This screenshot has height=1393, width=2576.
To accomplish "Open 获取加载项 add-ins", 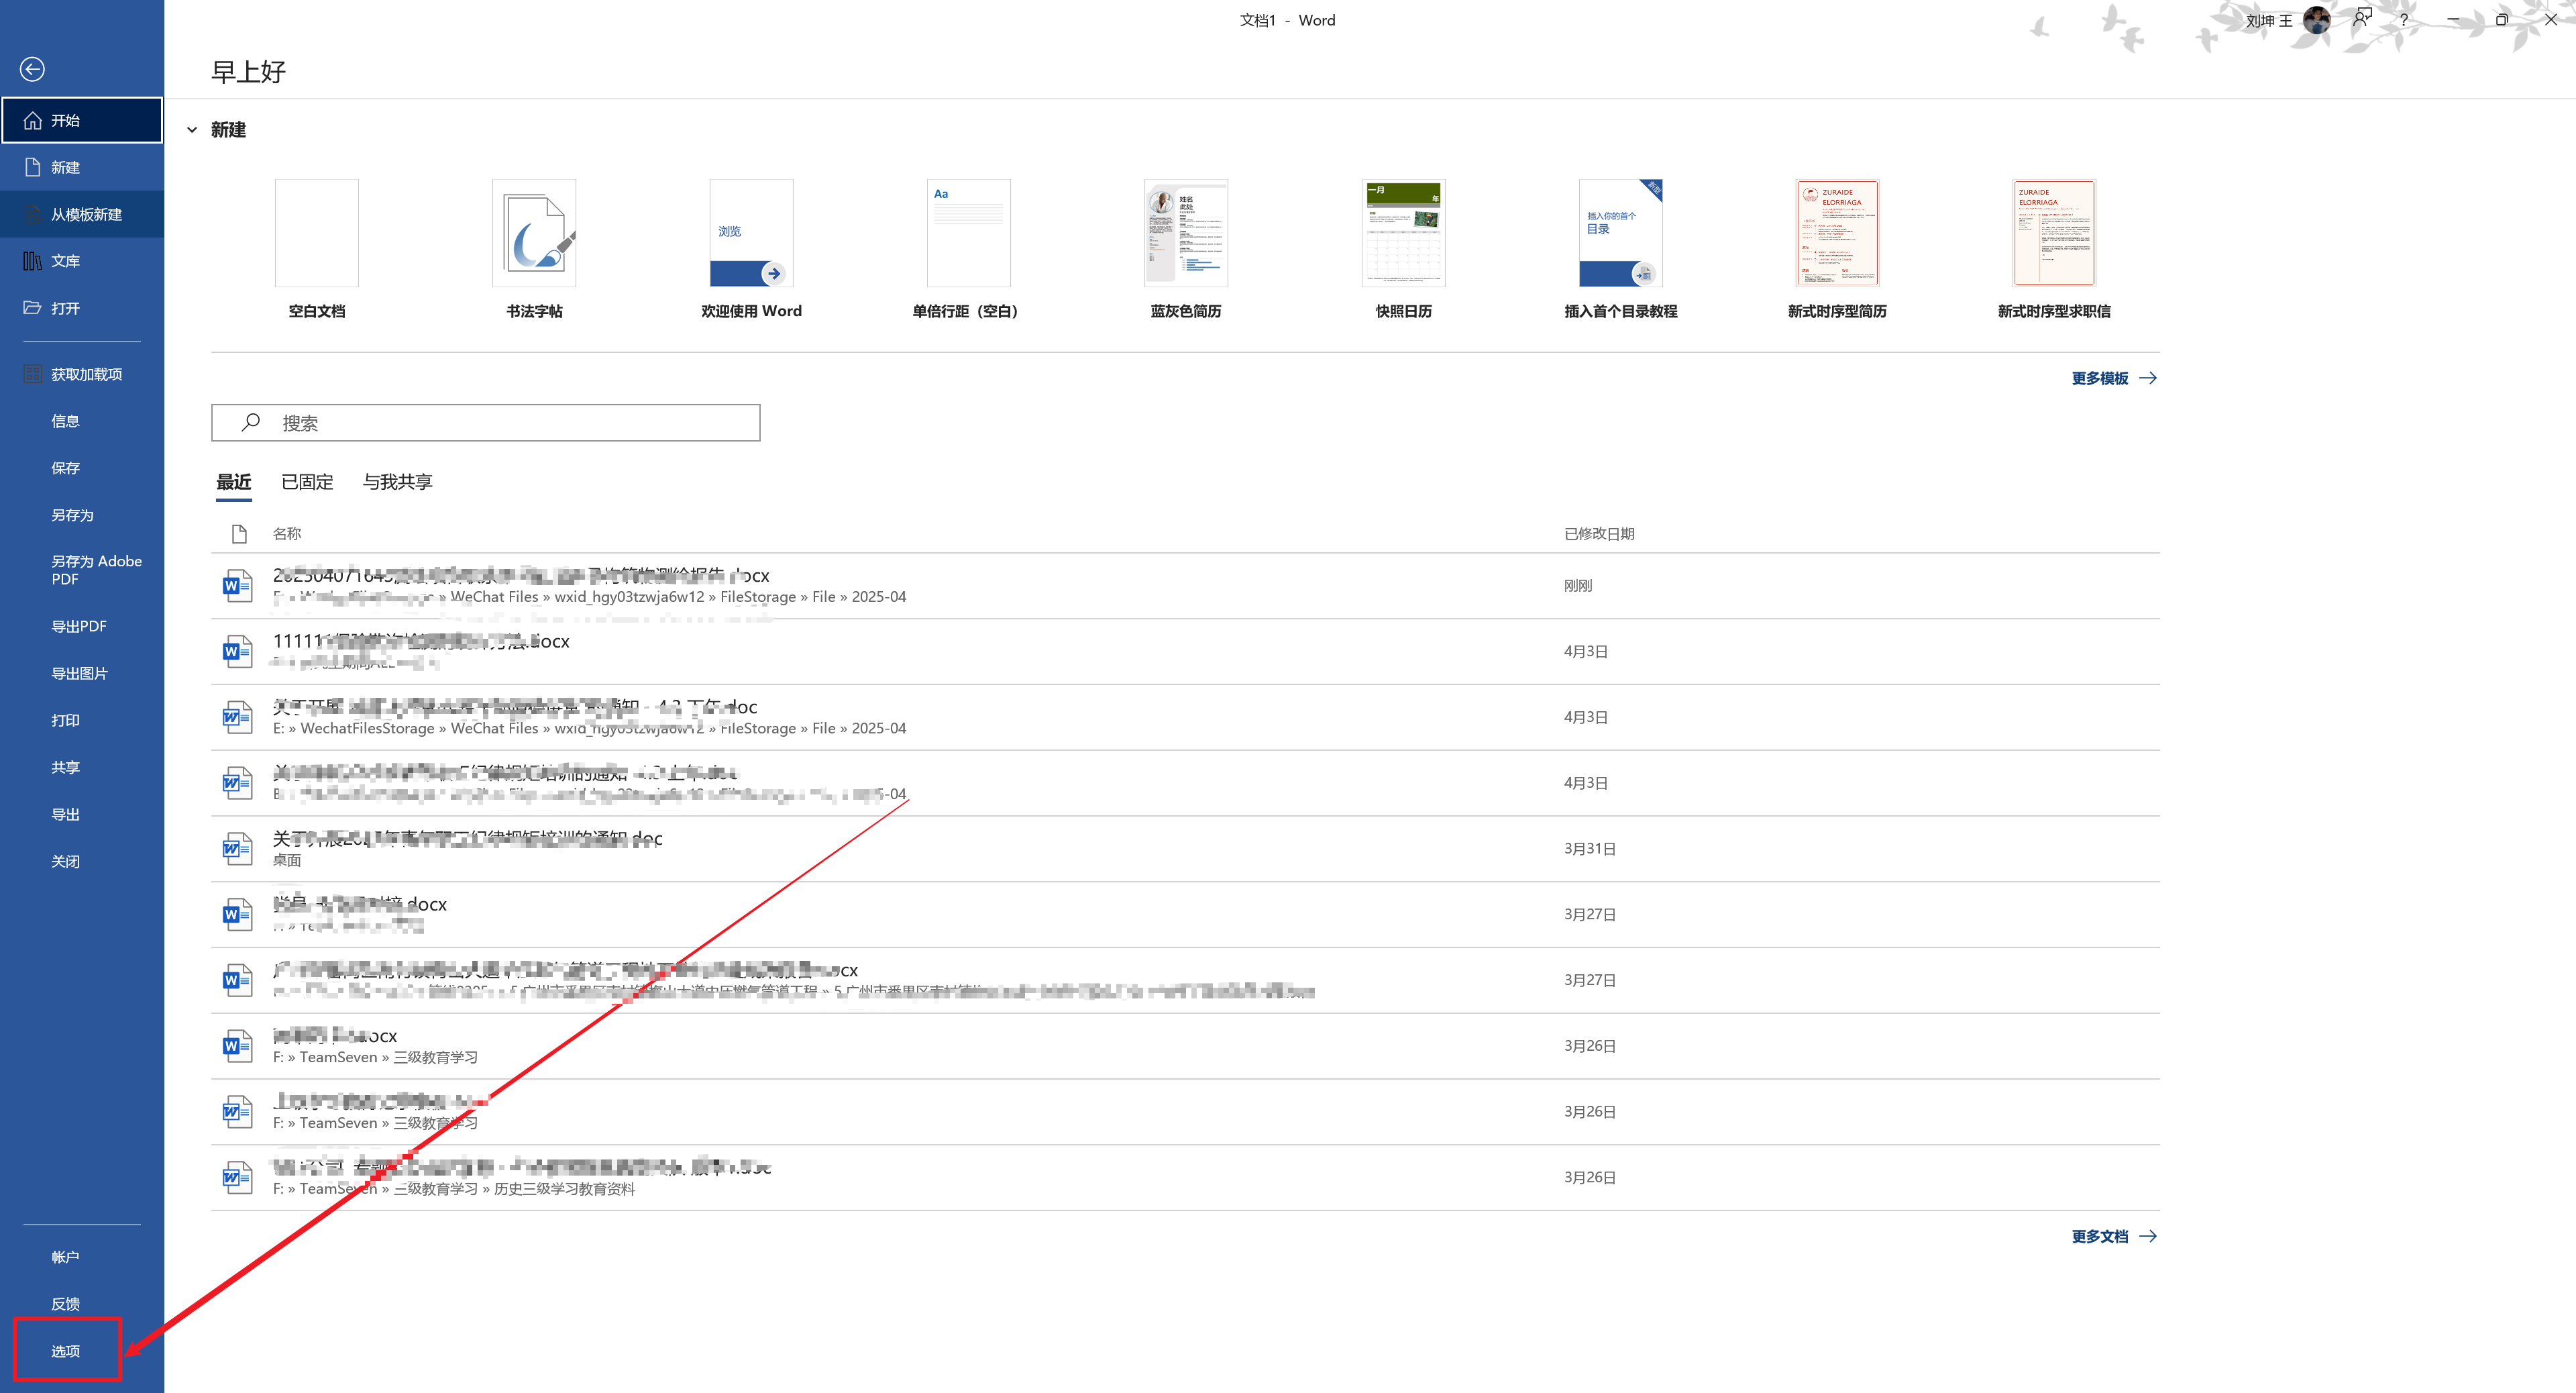I will [82, 374].
